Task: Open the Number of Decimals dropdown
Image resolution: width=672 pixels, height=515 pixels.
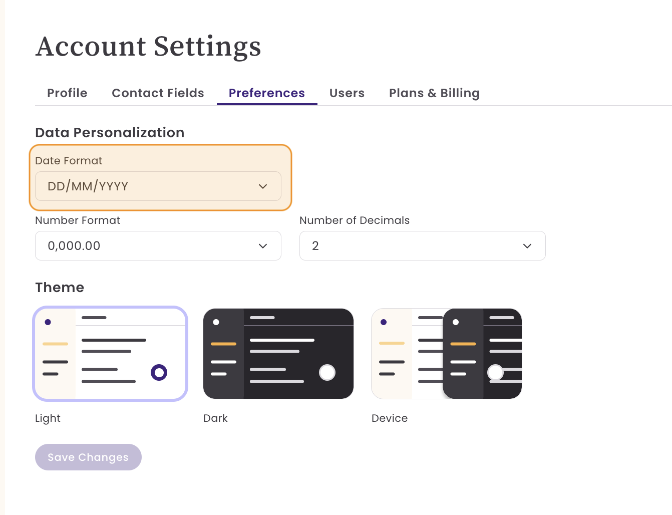Action: point(423,246)
